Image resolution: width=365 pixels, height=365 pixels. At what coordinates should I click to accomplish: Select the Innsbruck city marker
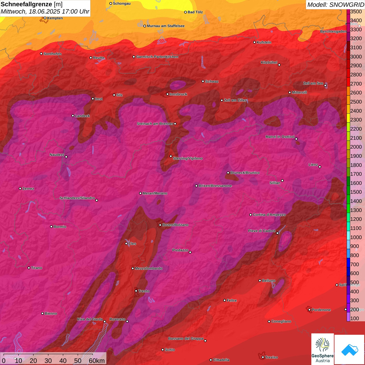[168, 94]
